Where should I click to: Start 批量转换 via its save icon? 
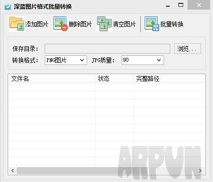coord(152,24)
